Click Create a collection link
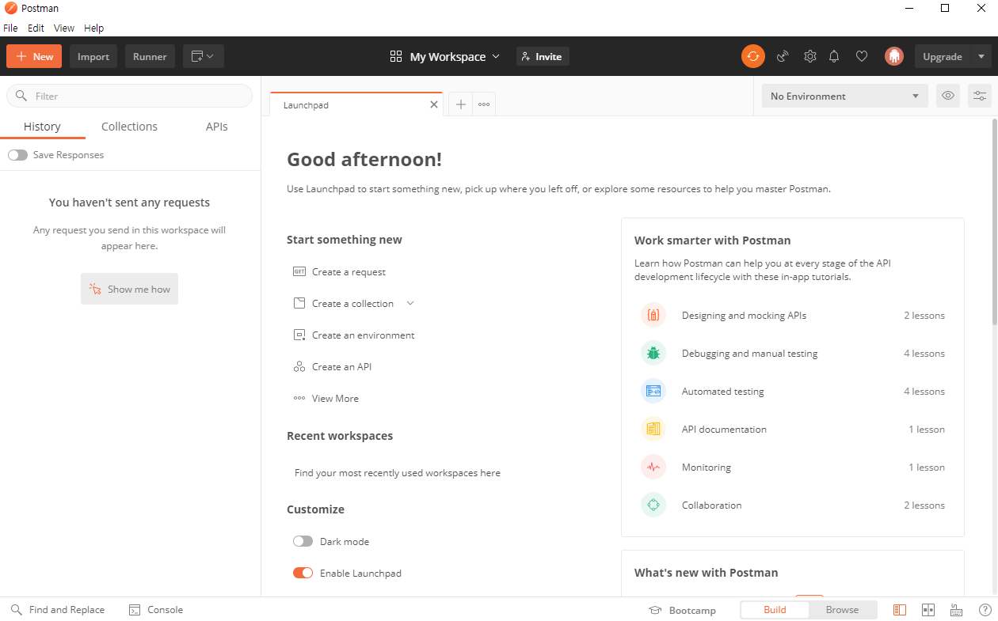This screenshot has height=621, width=998. point(352,303)
